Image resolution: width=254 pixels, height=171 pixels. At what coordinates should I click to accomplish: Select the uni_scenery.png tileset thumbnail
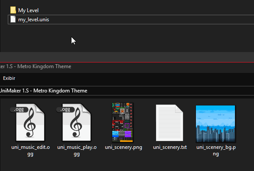[123, 122]
